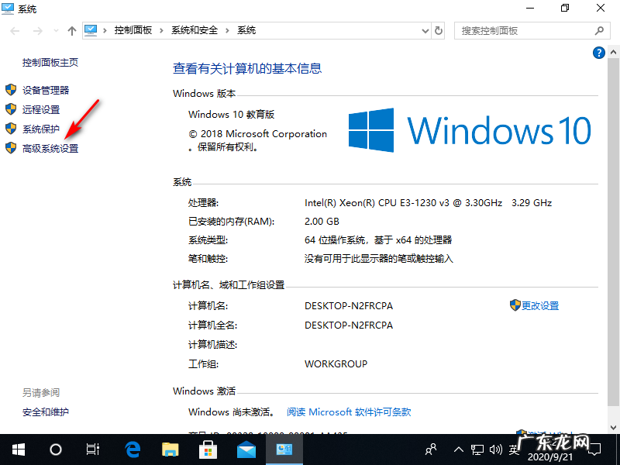Open Advanced system settings (高级系统设置)
Viewport: 620px width, 465px height.
50,148
